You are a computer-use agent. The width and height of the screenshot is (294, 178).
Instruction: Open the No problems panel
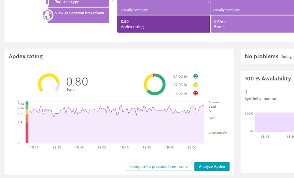[x=262, y=57]
